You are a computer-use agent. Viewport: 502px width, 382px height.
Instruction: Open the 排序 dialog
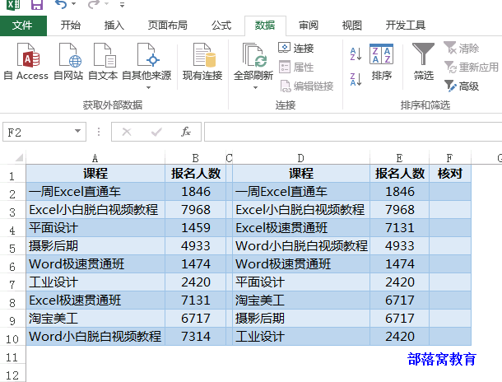pyautogui.click(x=381, y=62)
